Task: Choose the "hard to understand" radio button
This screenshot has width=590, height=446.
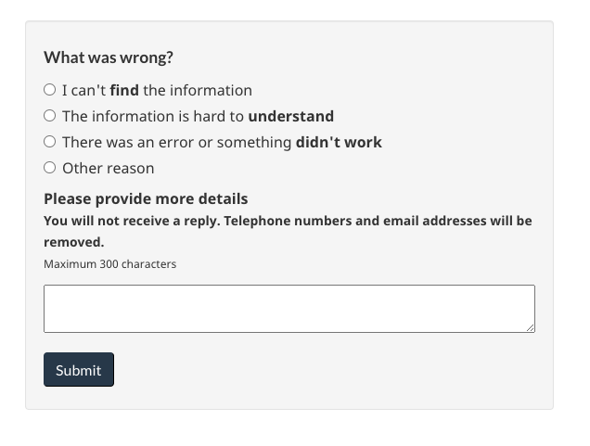Action: (50, 116)
